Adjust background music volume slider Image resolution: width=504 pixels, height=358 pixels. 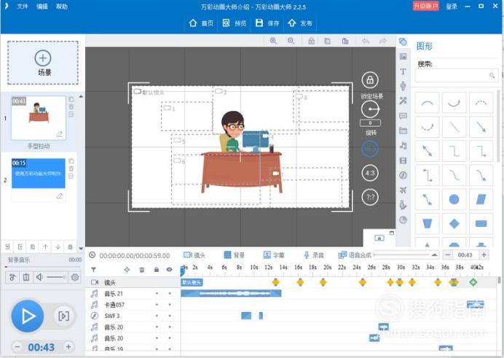tap(56, 277)
